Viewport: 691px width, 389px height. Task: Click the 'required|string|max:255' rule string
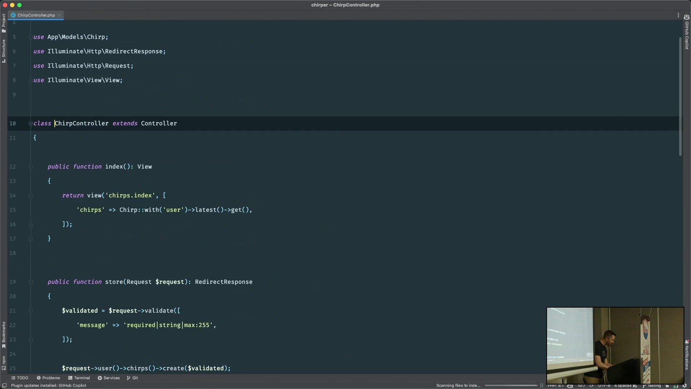point(168,325)
